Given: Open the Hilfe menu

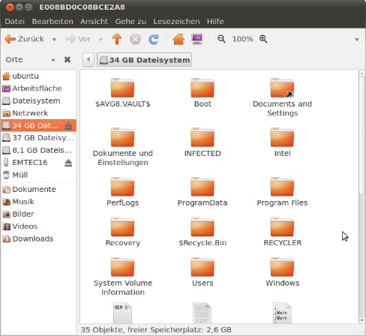Looking at the screenshot, I should coord(215,21).
